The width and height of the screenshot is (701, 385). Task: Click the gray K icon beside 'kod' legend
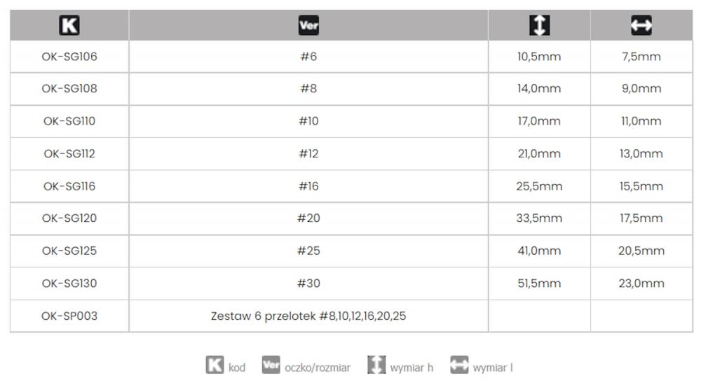[x=215, y=365]
